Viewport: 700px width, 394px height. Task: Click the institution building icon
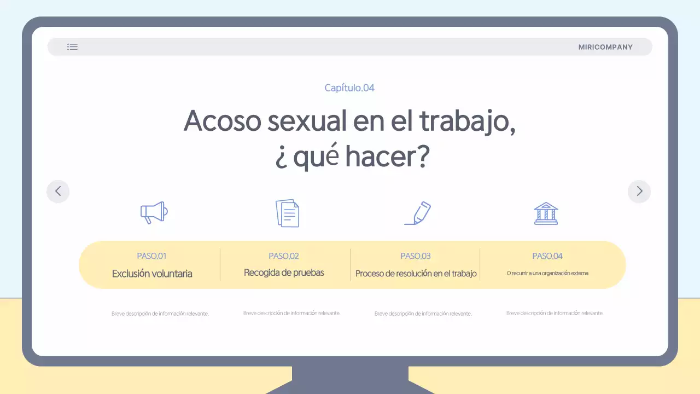tap(546, 213)
